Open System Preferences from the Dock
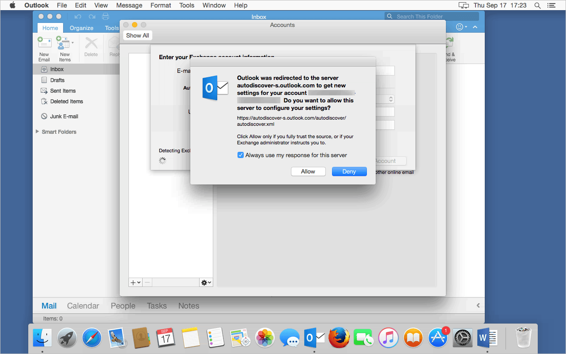The height and width of the screenshot is (354, 566). tap(463, 338)
